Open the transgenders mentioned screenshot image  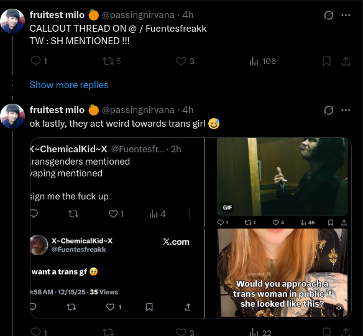(117, 183)
